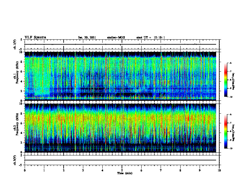Click the "-9" tick on ch.2 color bar

230,140
